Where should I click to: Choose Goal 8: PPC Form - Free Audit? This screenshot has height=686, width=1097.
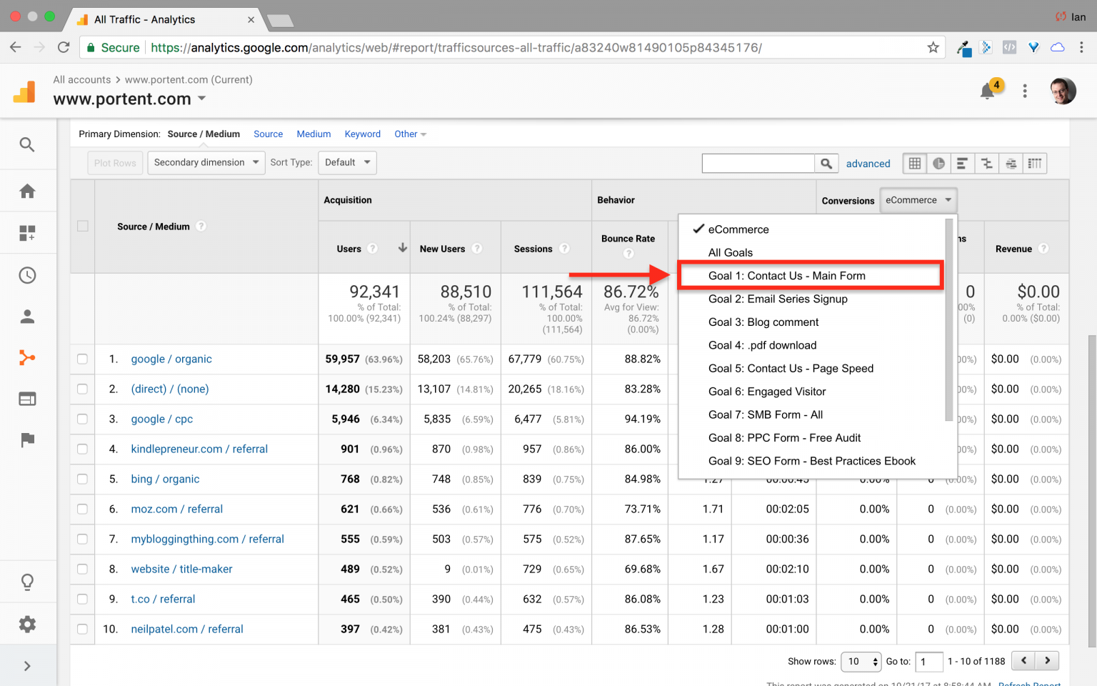784,437
